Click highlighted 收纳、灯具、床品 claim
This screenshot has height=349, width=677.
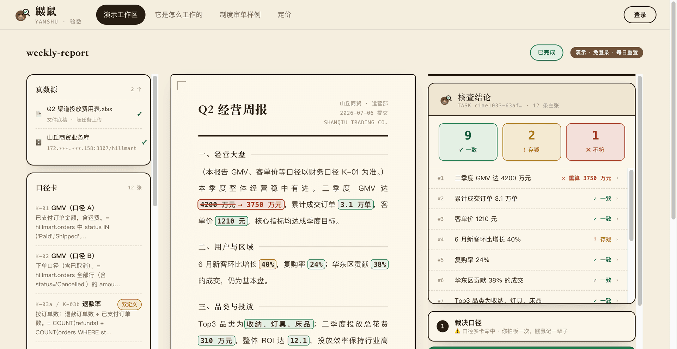tap(279, 324)
